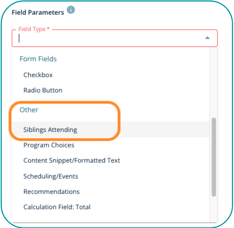Select Scheduling/Events field type
Viewport: 234px width, 228px height.
[x=51, y=176]
